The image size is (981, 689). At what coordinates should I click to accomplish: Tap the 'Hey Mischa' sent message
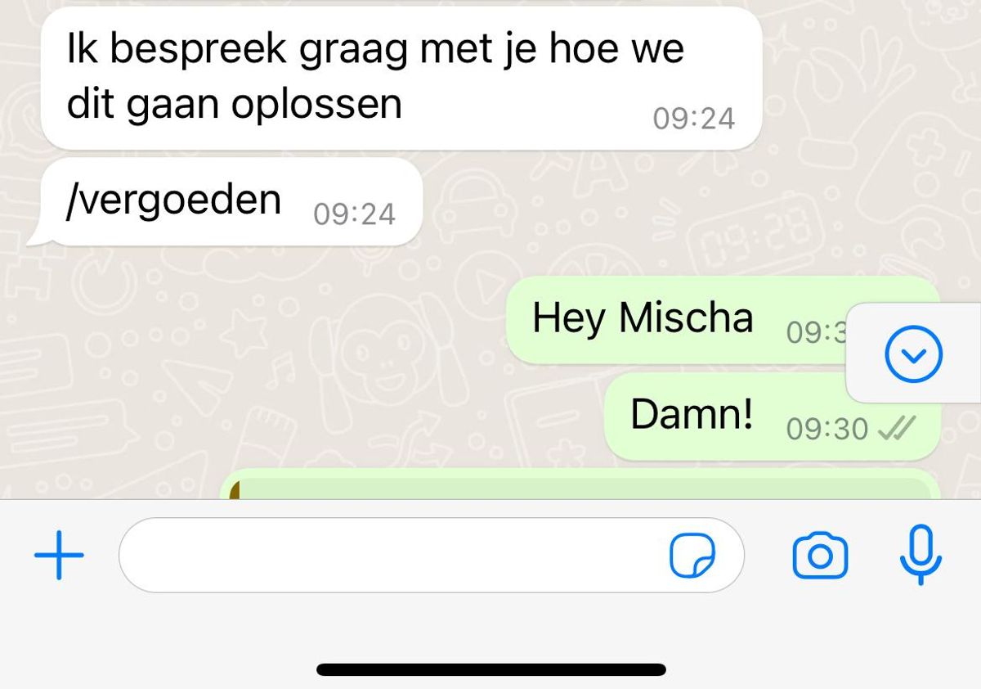coord(677,320)
